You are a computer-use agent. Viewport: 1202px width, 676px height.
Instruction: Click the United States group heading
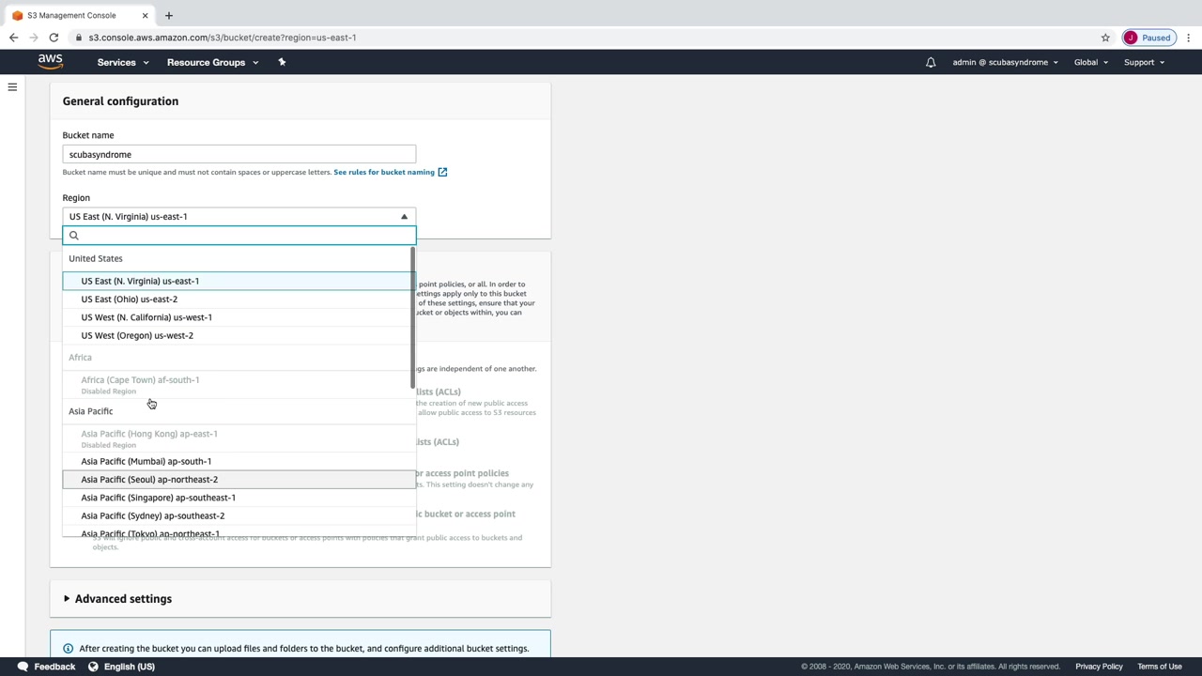(x=96, y=258)
